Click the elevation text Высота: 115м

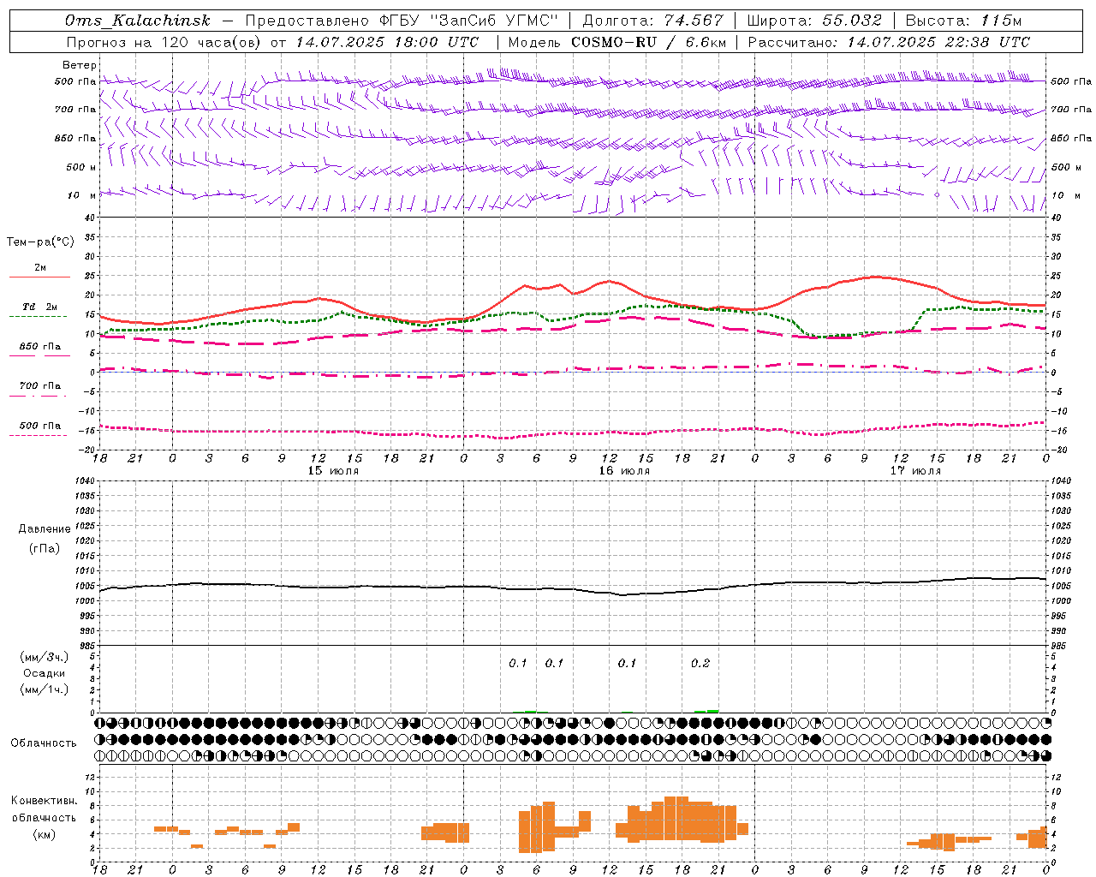(x=963, y=21)
